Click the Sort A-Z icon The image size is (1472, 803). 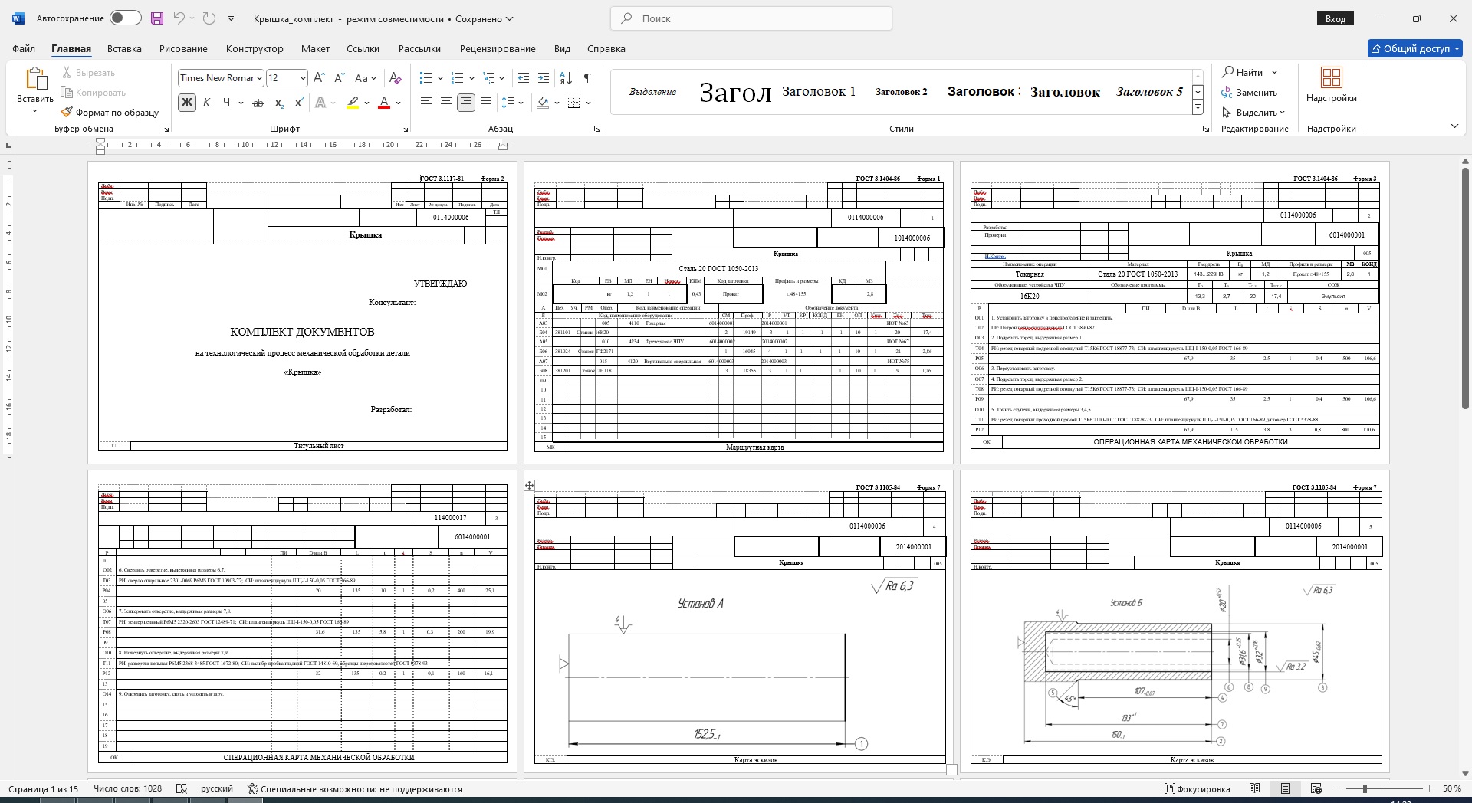point(566,78)
